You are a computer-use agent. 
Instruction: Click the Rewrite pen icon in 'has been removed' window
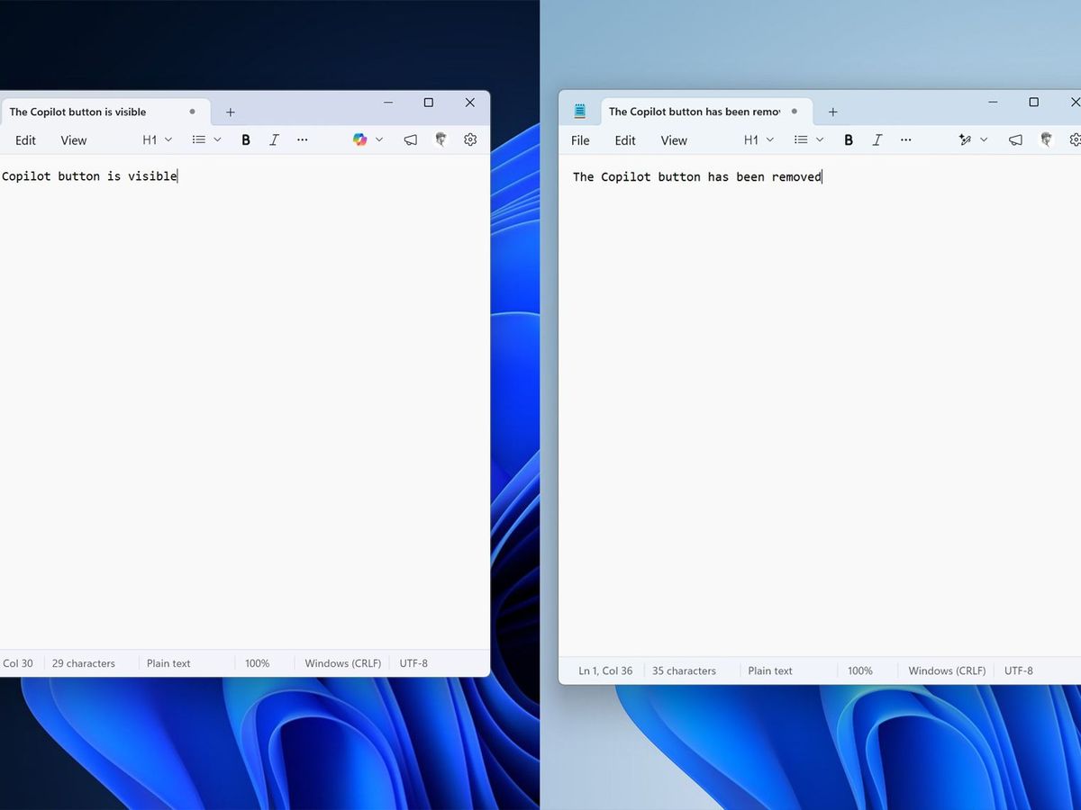pyautogui.click(x=965, y=139)
